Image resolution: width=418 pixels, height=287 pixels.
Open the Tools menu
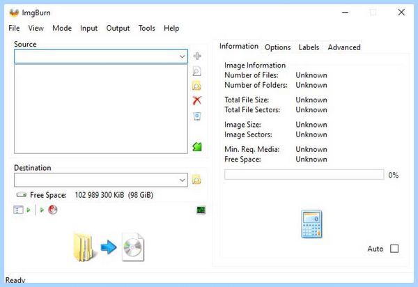tap(146, 29)
